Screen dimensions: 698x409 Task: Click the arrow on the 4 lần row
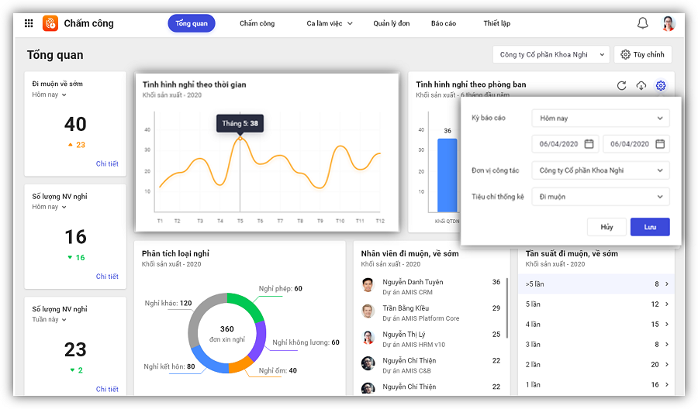(667, 324)
